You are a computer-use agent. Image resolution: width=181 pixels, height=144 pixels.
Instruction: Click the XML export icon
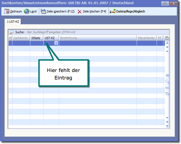click(x=167, y=88)
